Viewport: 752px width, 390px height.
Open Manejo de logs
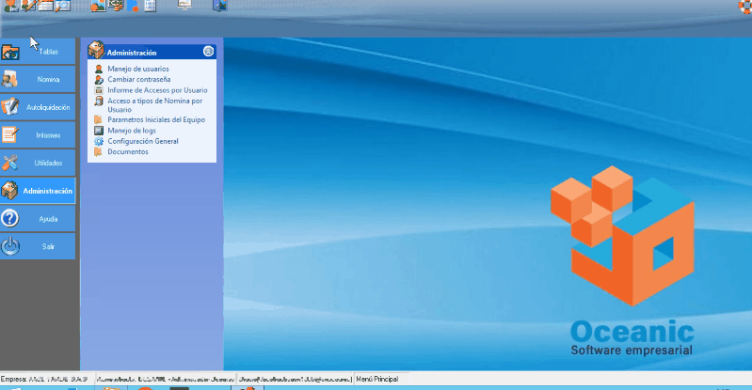[x=130, y=131]
